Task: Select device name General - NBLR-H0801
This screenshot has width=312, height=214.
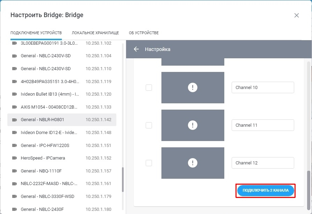Action: (42, 120)
